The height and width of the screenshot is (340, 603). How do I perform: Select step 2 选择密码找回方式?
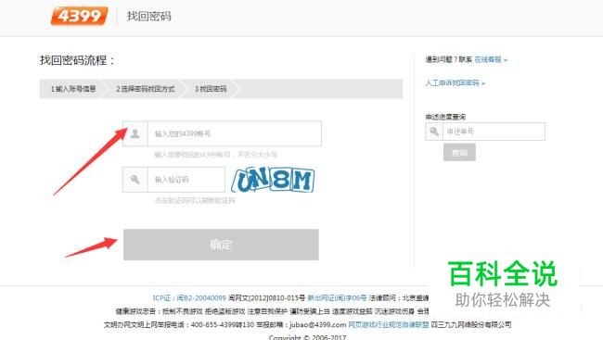tap(146, 89)
